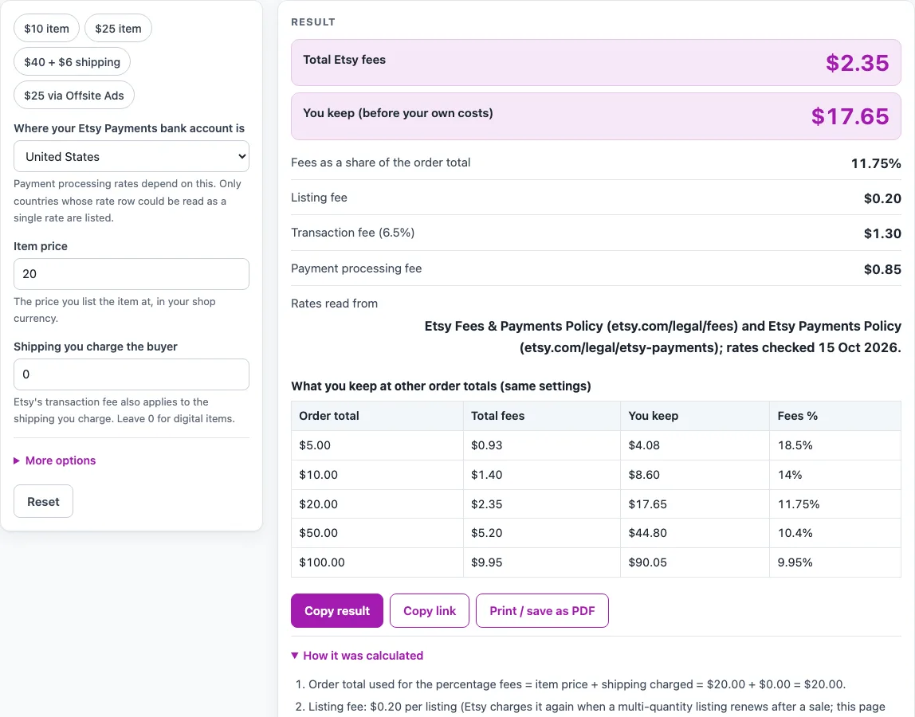This screenshot has height=717, width=915.
Task: Click the $0.93 total fees cell
Action: click(x=541, y=445)
